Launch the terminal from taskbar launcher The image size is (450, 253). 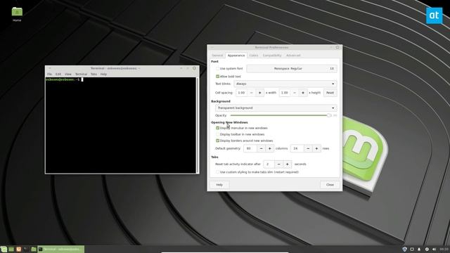point(26,249)
